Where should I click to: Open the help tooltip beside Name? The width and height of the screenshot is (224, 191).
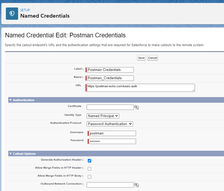click(83, 77)
